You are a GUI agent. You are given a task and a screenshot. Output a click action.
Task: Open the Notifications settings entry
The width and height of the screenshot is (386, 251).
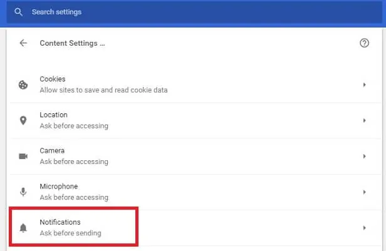[196, 228]
